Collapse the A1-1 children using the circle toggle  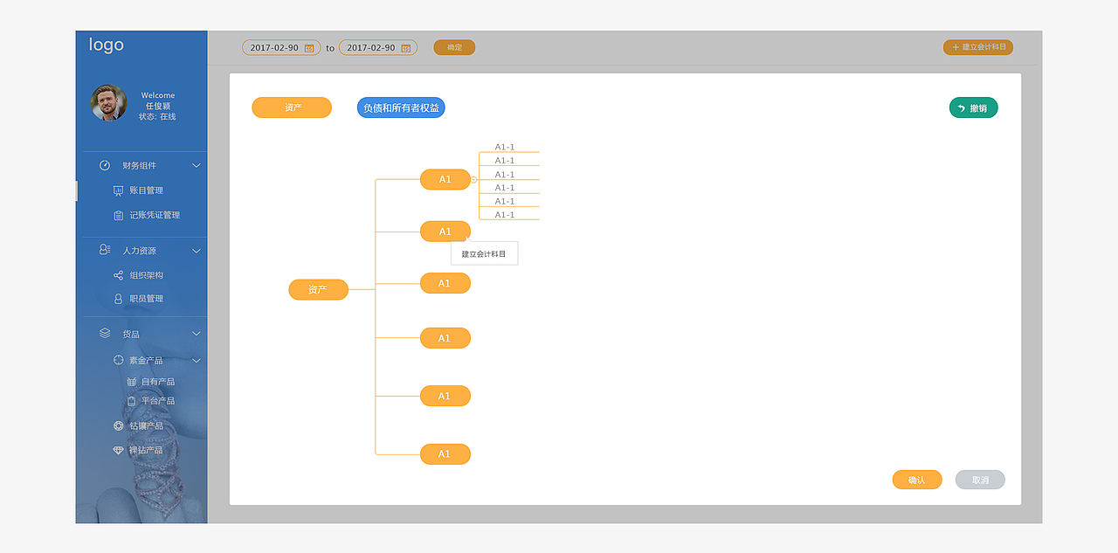tap(474, 179)
